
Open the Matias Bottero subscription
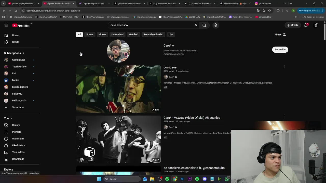coord(19,87)
